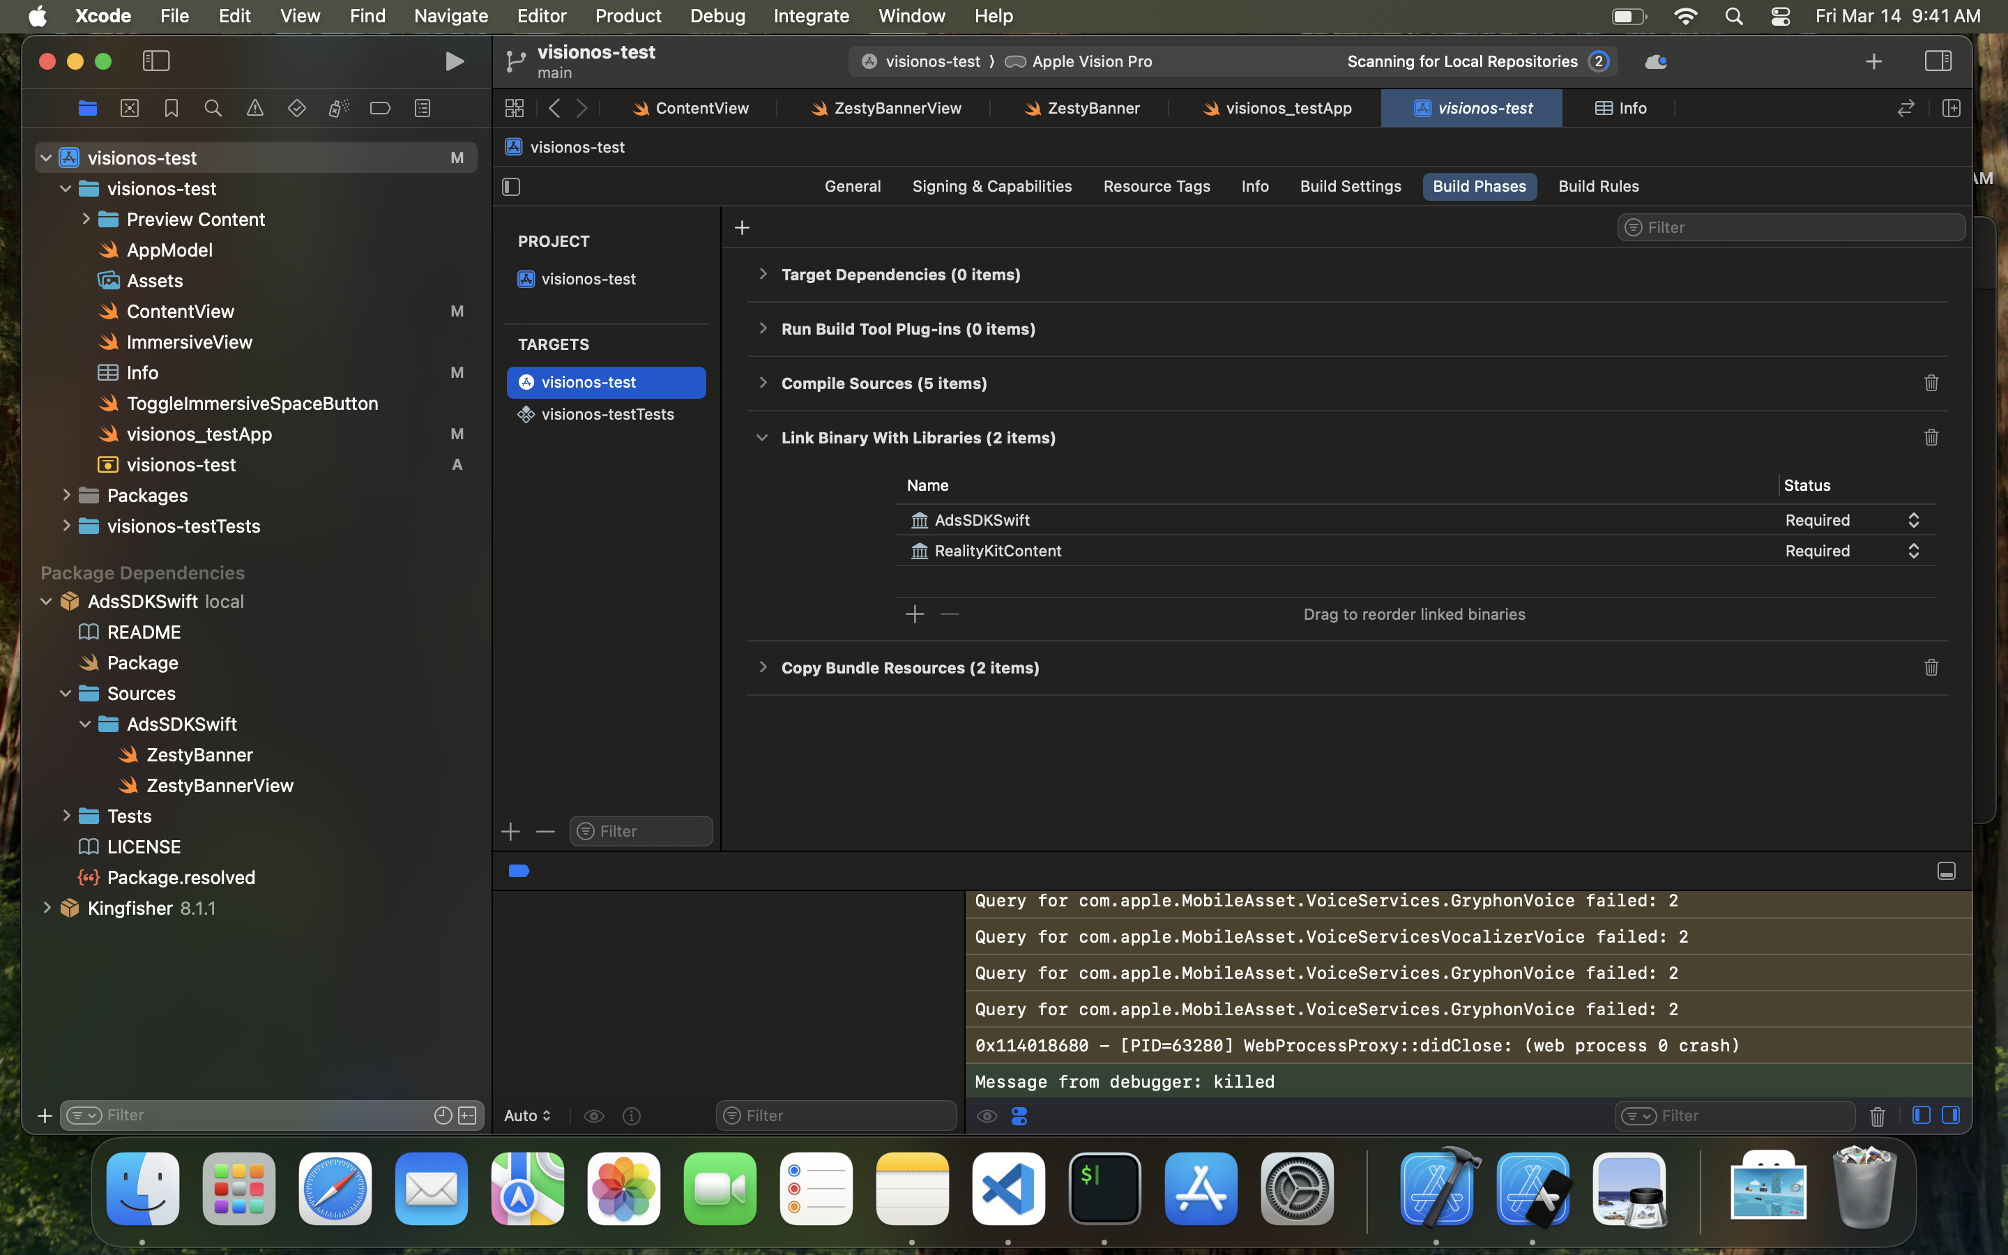Run the project with the play button
This screenshot has height=1255, width=2008.
click(x=454, y=61)
